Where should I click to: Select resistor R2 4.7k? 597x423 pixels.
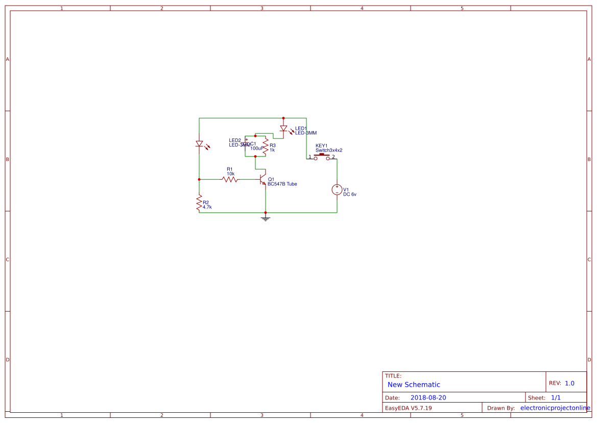[x=198, y=203]
